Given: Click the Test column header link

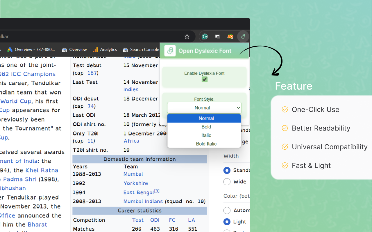Looking at the screenshot, I should (x=138, y=220).
